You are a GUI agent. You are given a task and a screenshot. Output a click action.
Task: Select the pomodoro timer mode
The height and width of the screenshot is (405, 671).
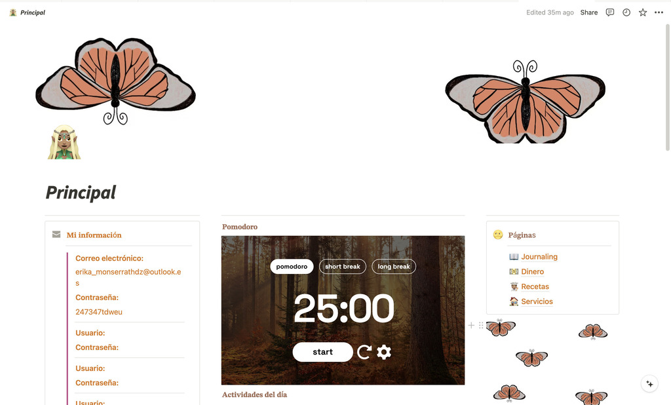click(x=292, y=266)
